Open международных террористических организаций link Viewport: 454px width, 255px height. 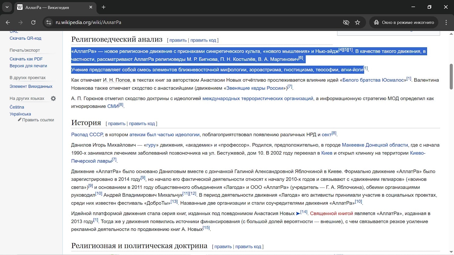click(258, 99)
